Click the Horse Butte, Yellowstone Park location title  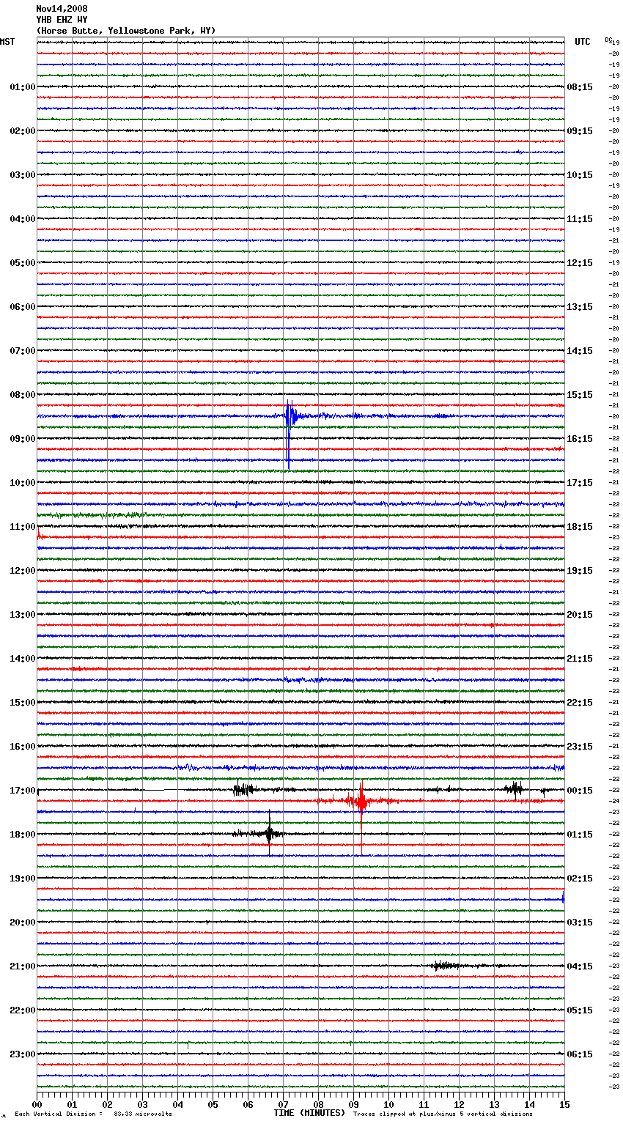pyautogui.click(x=126, y=31)
